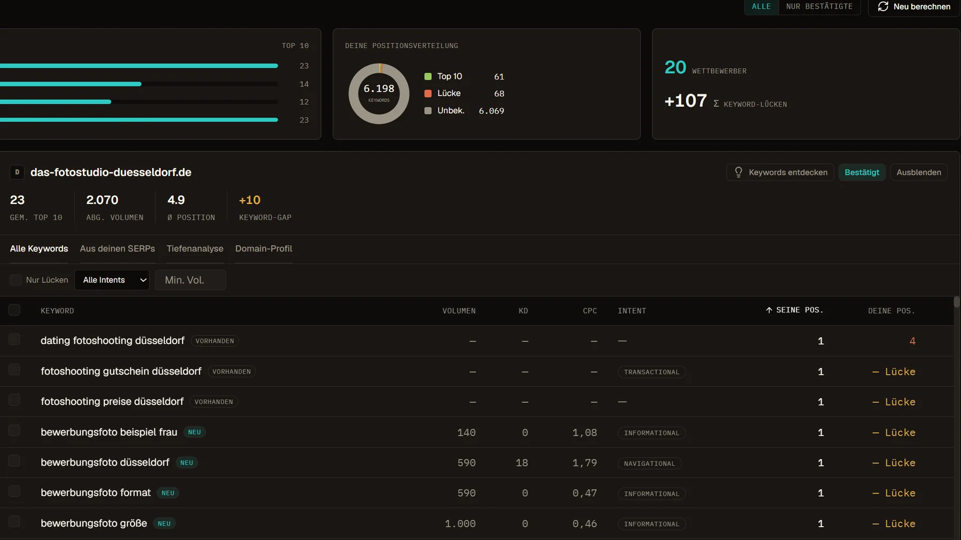The width and height of the screenshot is (961, 540).
Task: Click the +10 Keyword-Gap value
Action: click(250, 200)
